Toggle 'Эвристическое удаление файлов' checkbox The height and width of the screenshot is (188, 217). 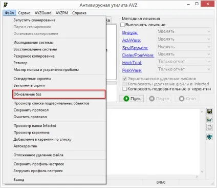(x=124, y=79)
